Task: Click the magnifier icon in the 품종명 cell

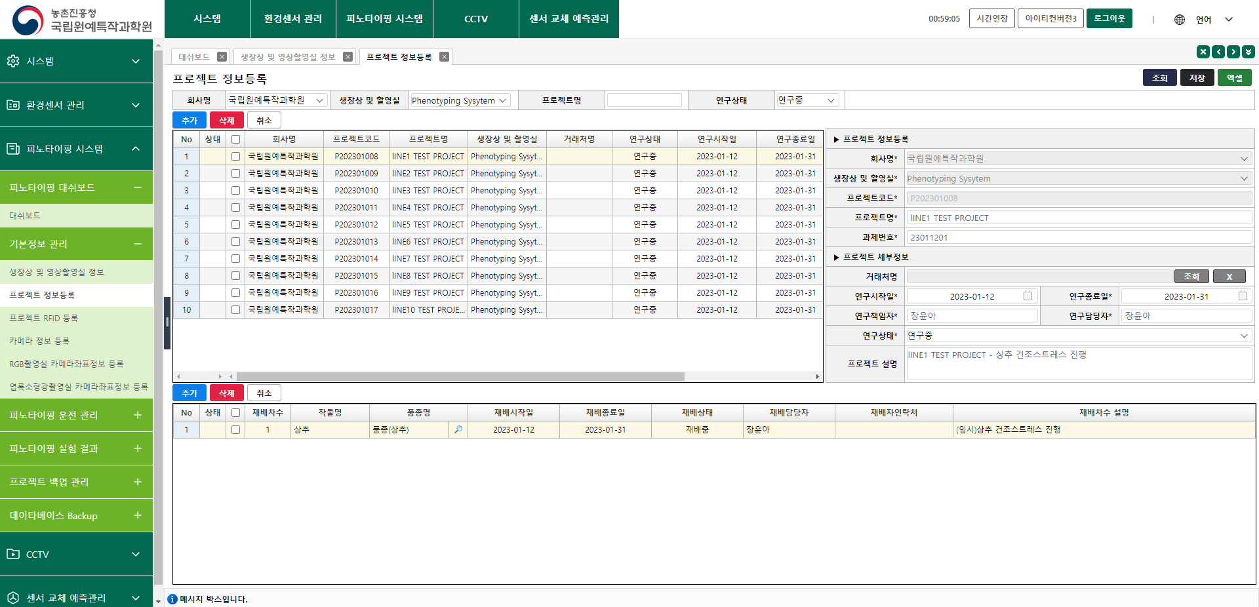Action: point(458,429)
